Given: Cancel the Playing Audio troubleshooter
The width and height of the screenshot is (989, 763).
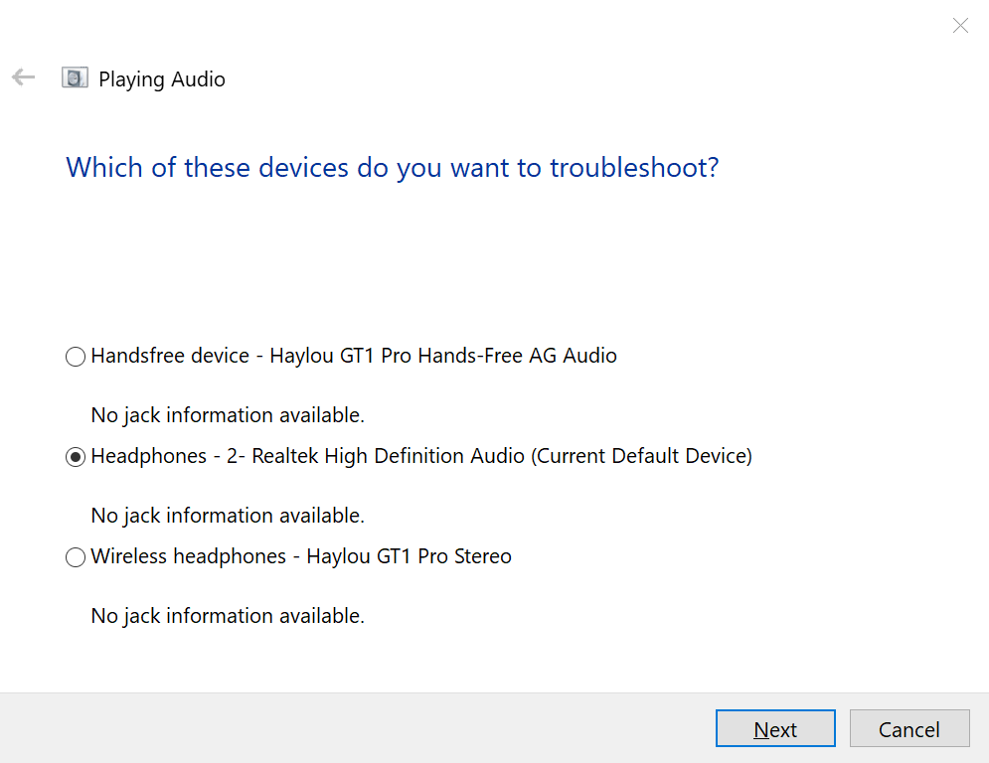Looking at the screenshot, I should coord(908,728).
